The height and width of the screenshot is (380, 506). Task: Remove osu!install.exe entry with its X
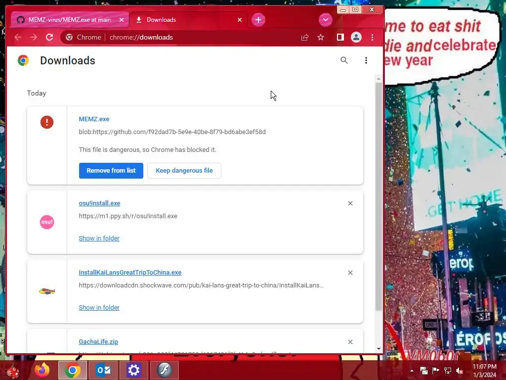(x=350, y=203)
